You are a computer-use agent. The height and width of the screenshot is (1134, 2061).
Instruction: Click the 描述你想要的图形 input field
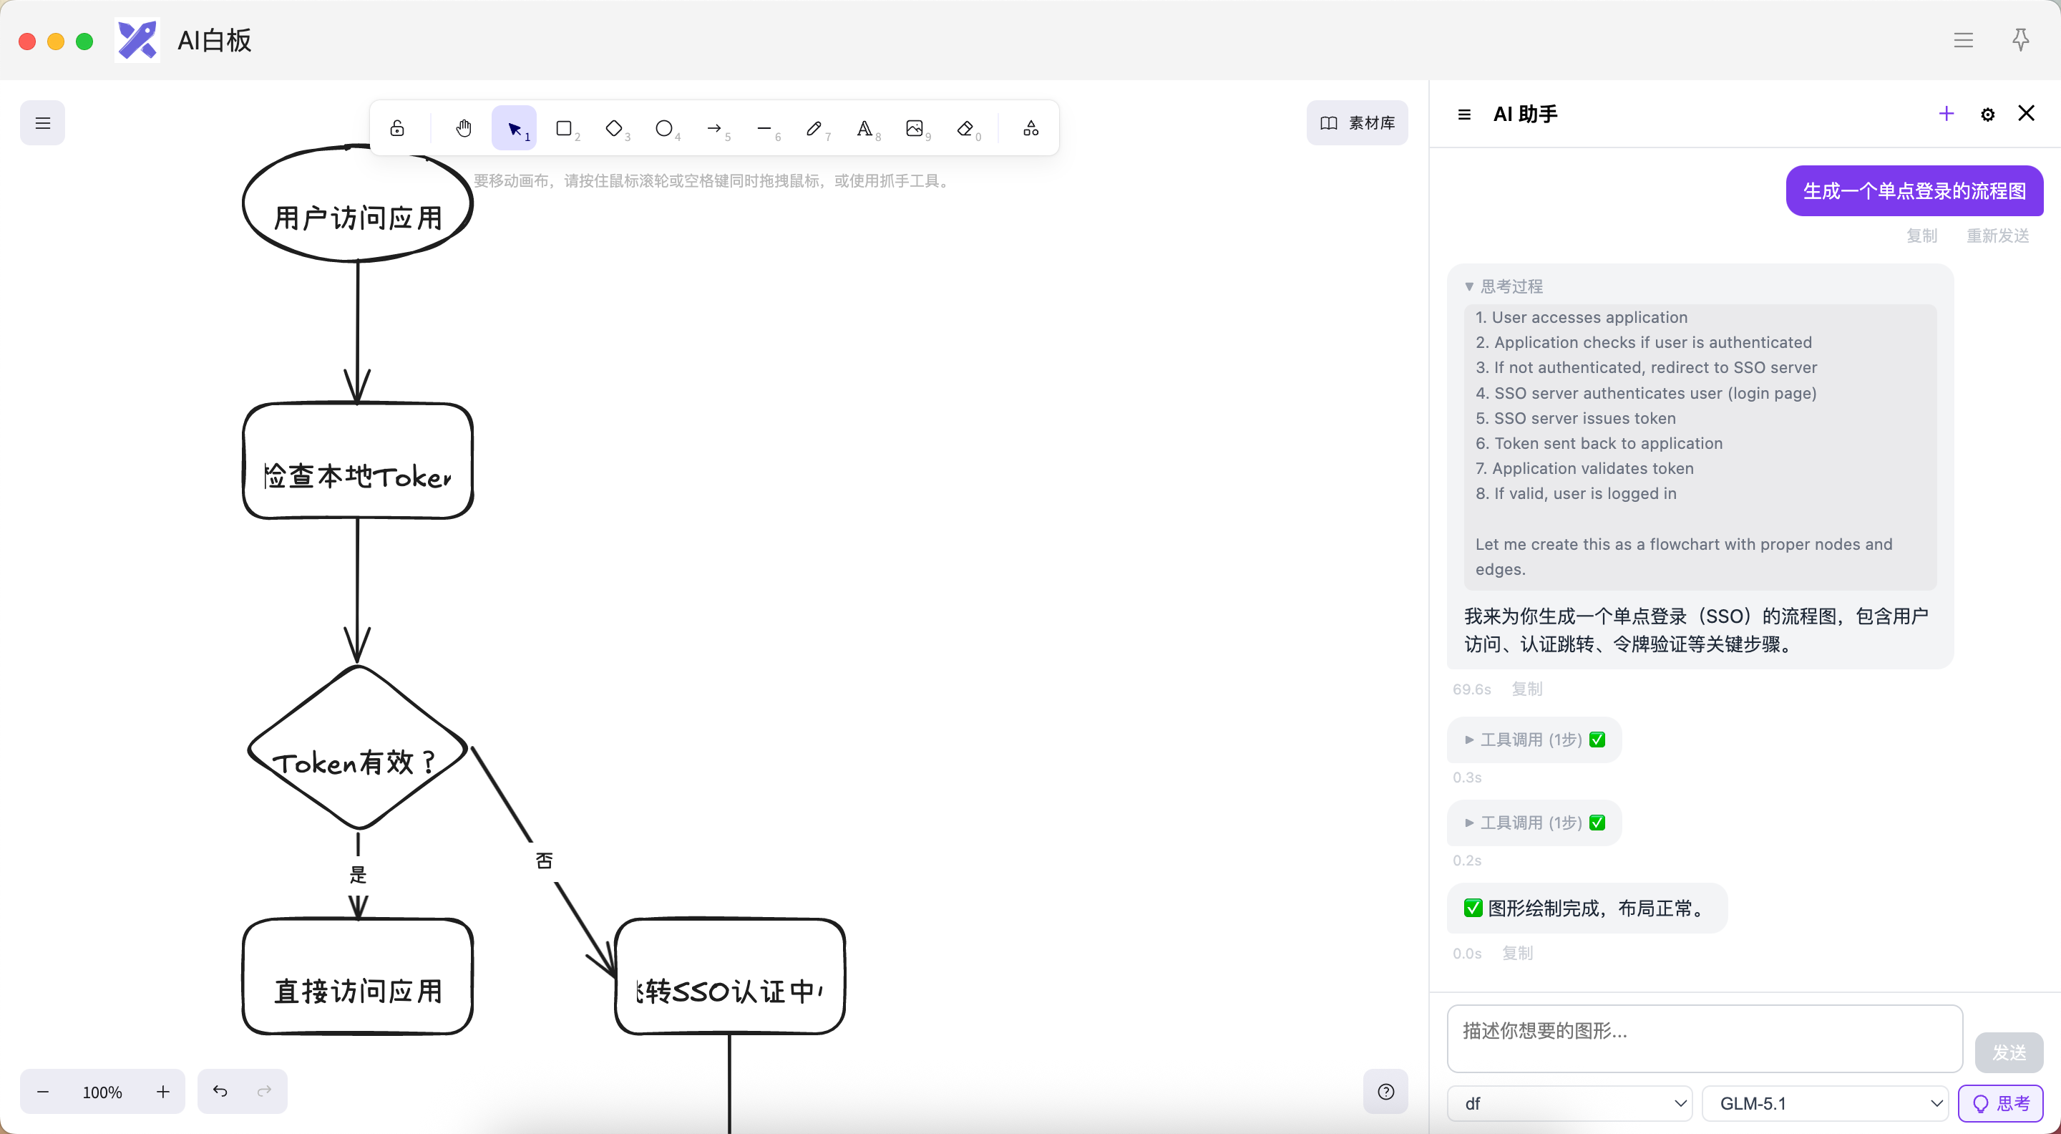pos(1705,1039)
